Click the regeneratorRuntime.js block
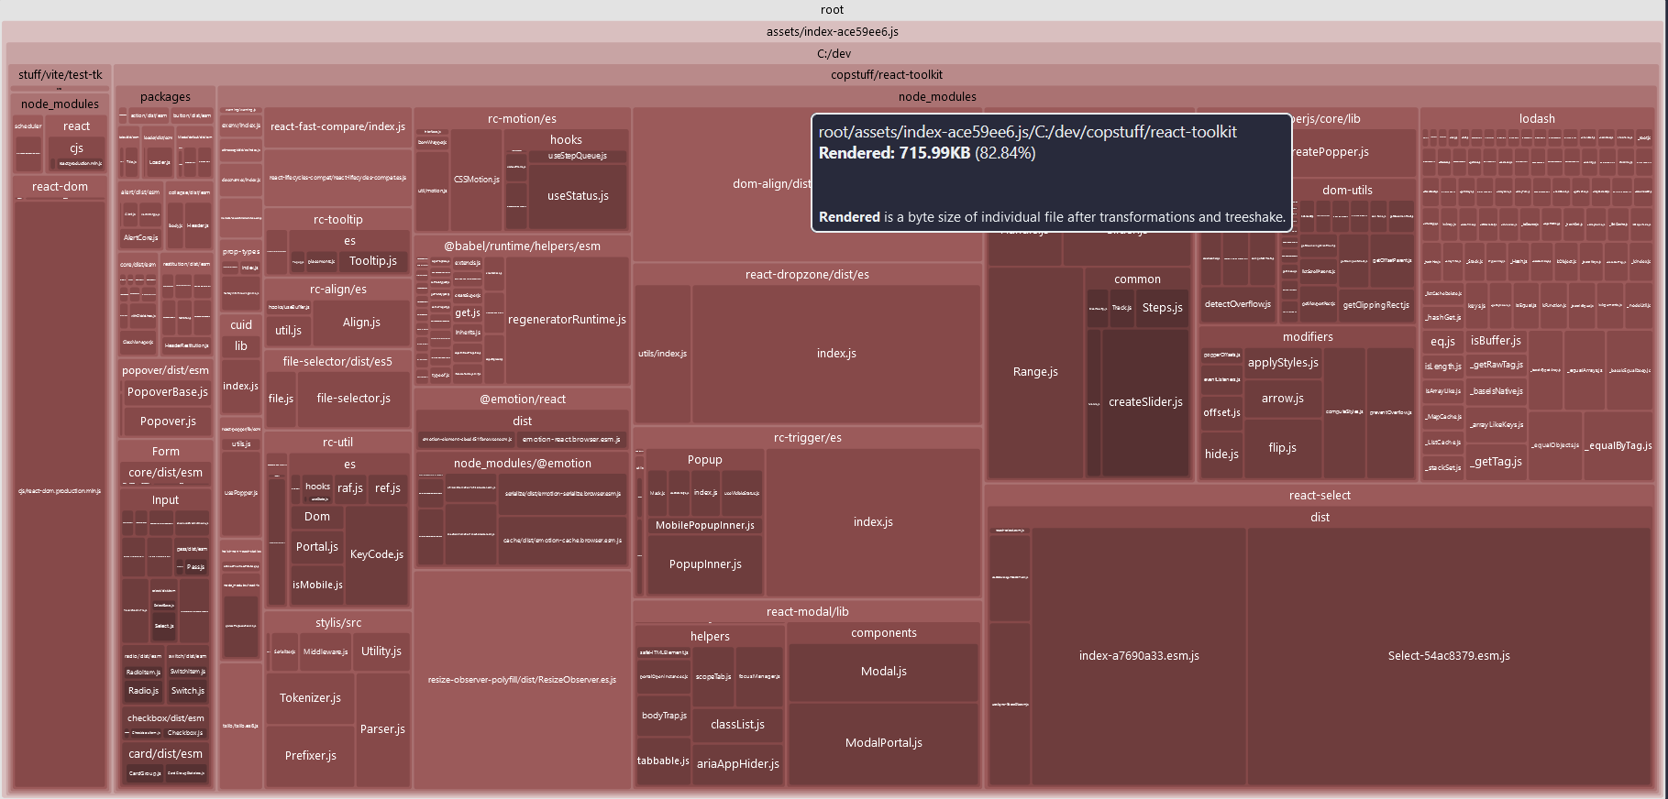The image size is (1668, 799). point(567,320)
